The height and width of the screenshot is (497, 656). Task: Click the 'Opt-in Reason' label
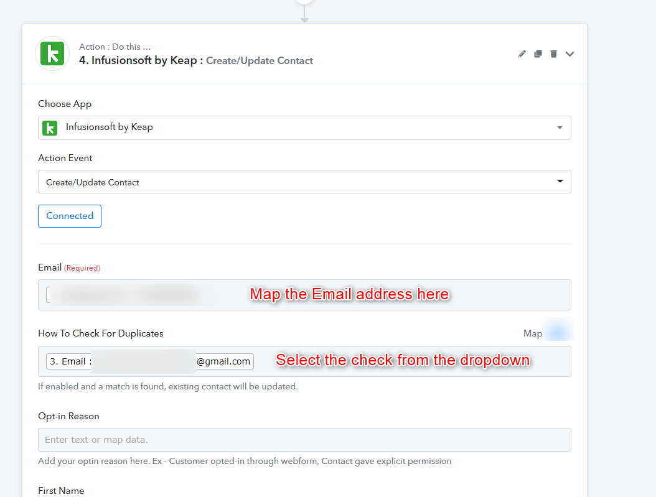[x=68, y=416]
